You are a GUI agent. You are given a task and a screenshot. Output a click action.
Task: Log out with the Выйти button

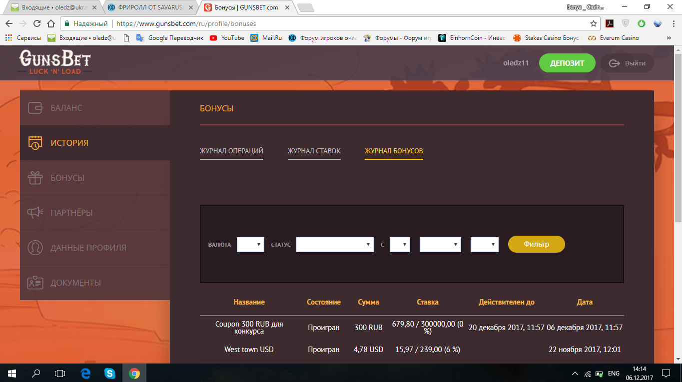click(x=627, y=63)
